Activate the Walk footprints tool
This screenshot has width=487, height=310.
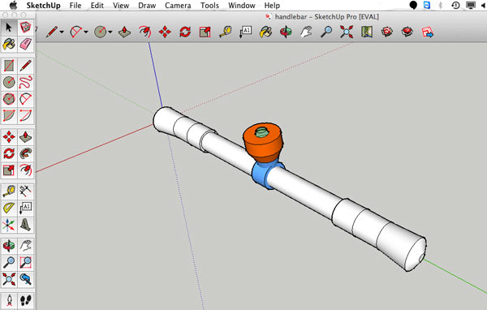tap(25, 301)
